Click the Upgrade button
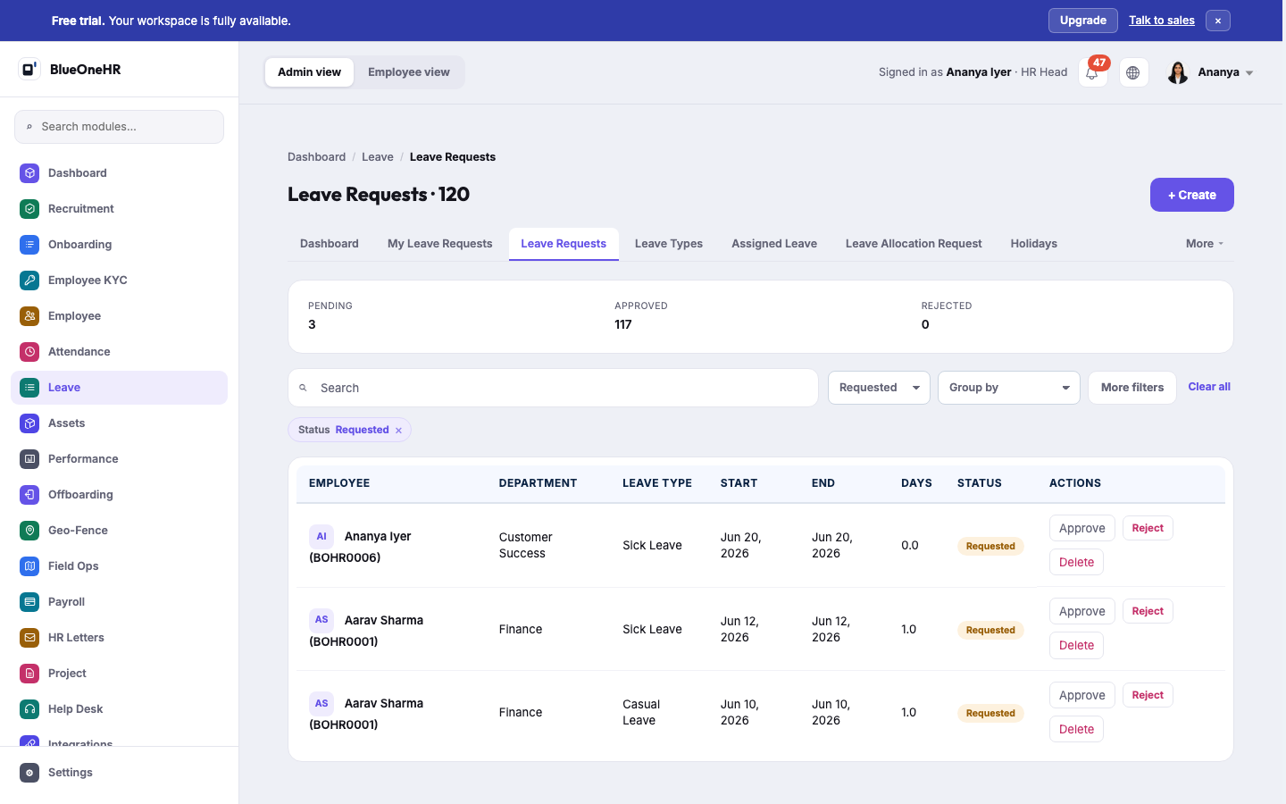Screen dimensions: 1286x804 click(x=1083, y=21)
